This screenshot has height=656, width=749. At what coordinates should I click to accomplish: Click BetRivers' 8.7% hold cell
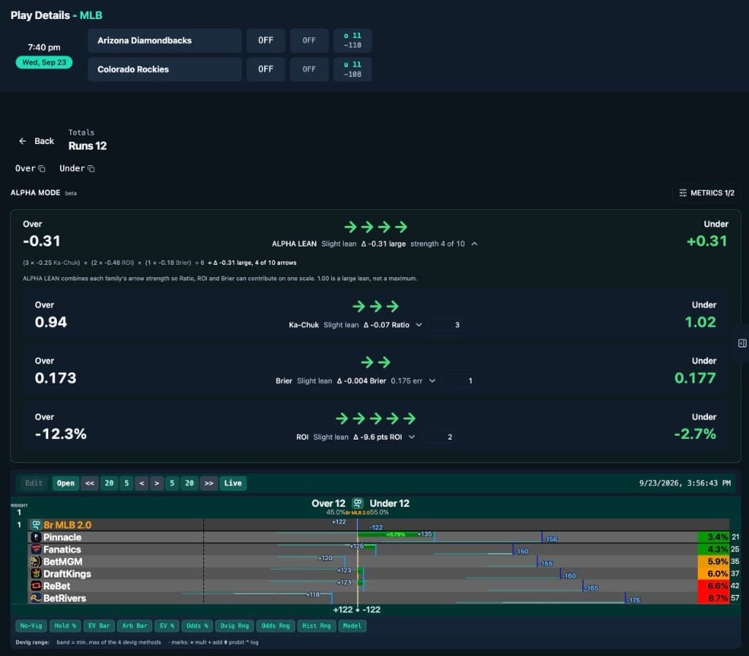tap(713, 597)
